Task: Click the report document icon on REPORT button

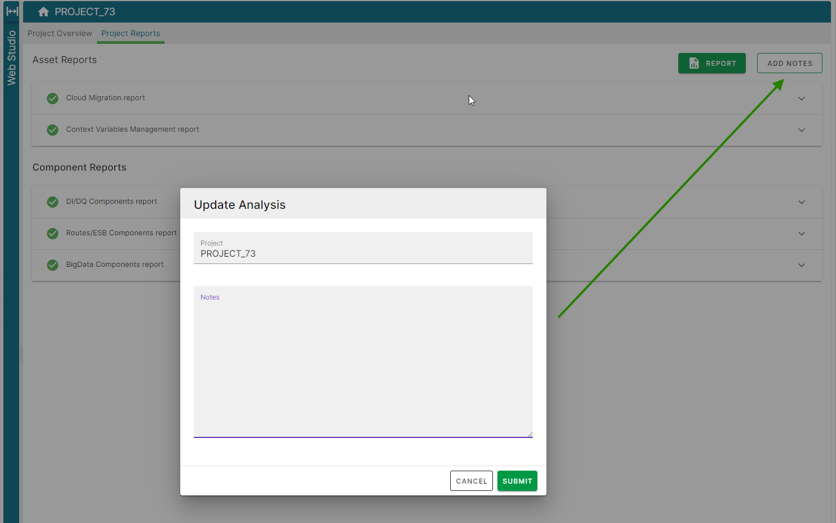Action: point(693,63)
